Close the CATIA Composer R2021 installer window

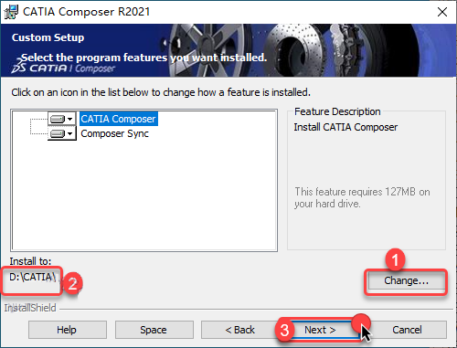point(442,12)
